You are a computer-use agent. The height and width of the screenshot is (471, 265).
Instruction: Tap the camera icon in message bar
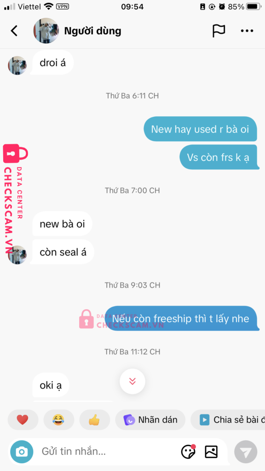[22, 452]
